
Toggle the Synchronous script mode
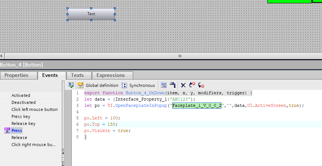coord(138,85)
